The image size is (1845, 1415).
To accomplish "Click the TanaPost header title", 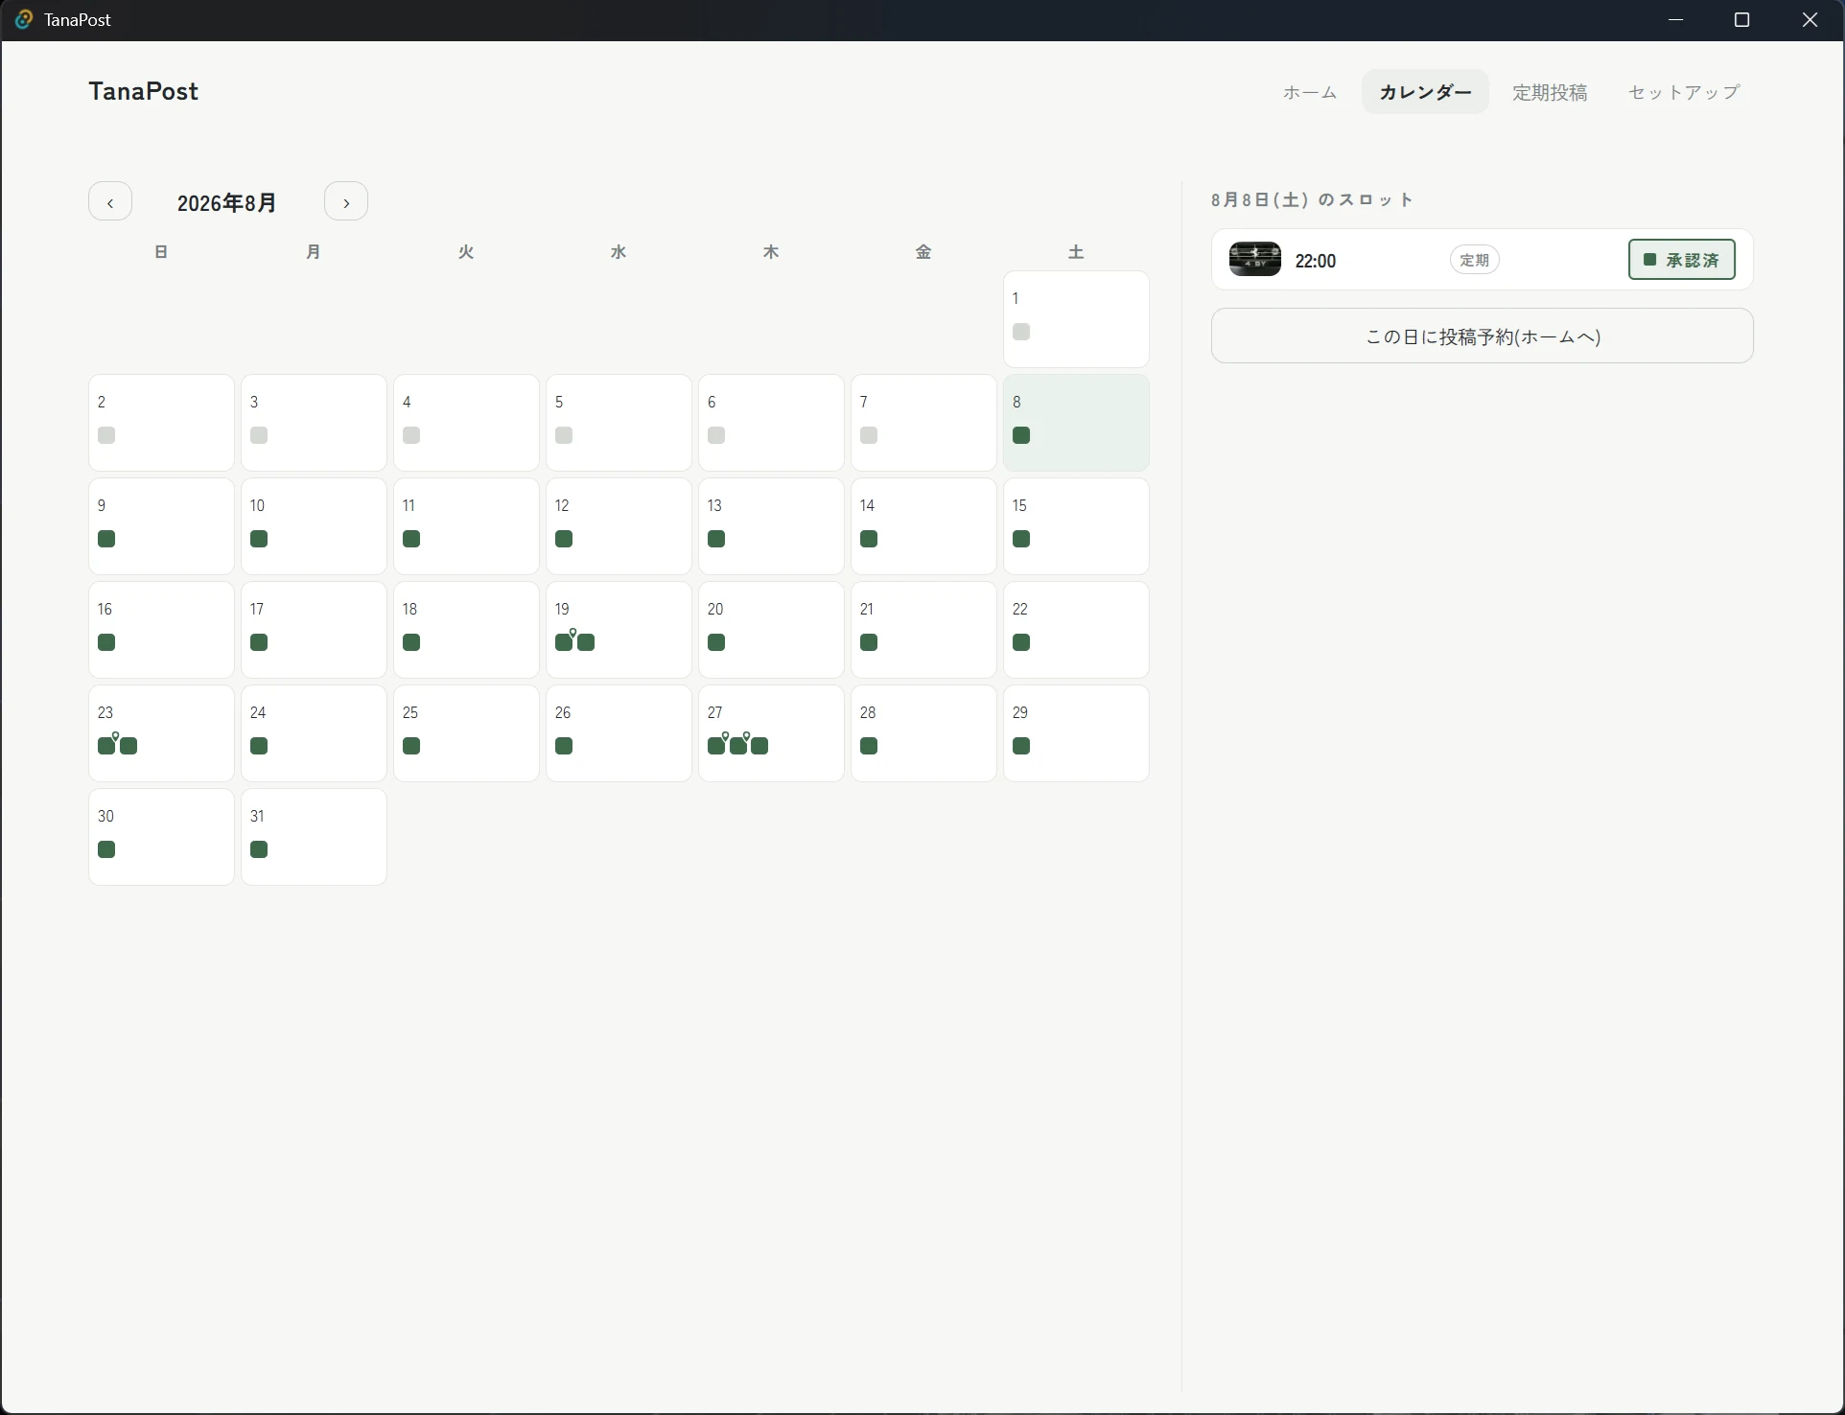I will tap(144, 91).
